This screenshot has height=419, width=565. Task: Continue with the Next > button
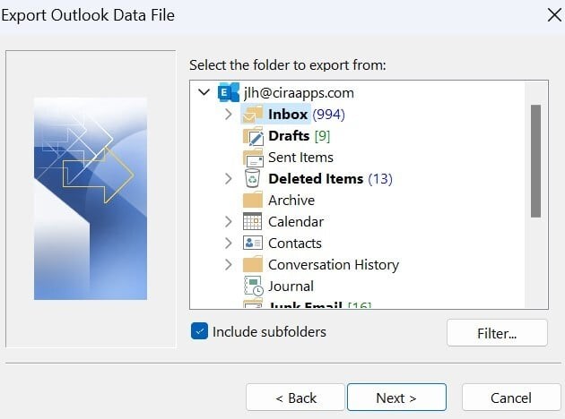point(396,398)
